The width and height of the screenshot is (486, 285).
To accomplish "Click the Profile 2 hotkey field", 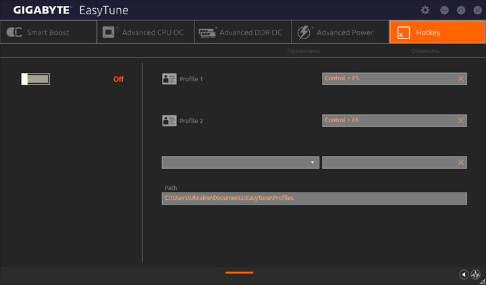I will tap(394, 120).
